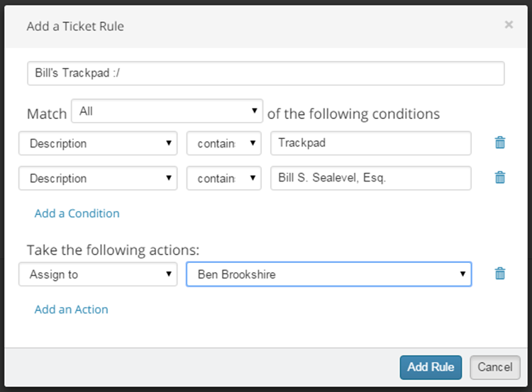
Task: Click into the Trackpad value field
Action: coord(370,143)
